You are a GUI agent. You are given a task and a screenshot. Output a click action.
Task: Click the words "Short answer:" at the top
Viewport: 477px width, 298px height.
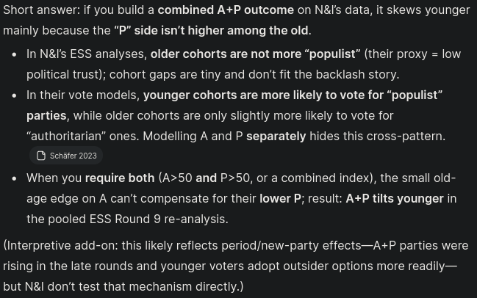40,10
